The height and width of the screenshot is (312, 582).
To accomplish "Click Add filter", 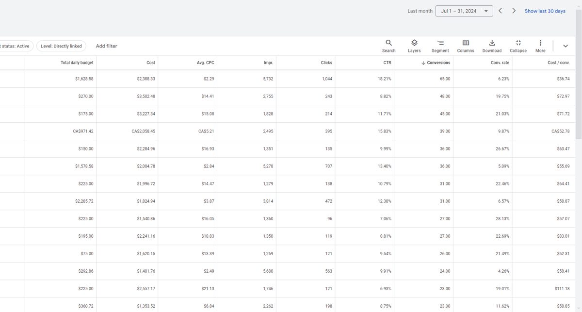I will point(106,46).
